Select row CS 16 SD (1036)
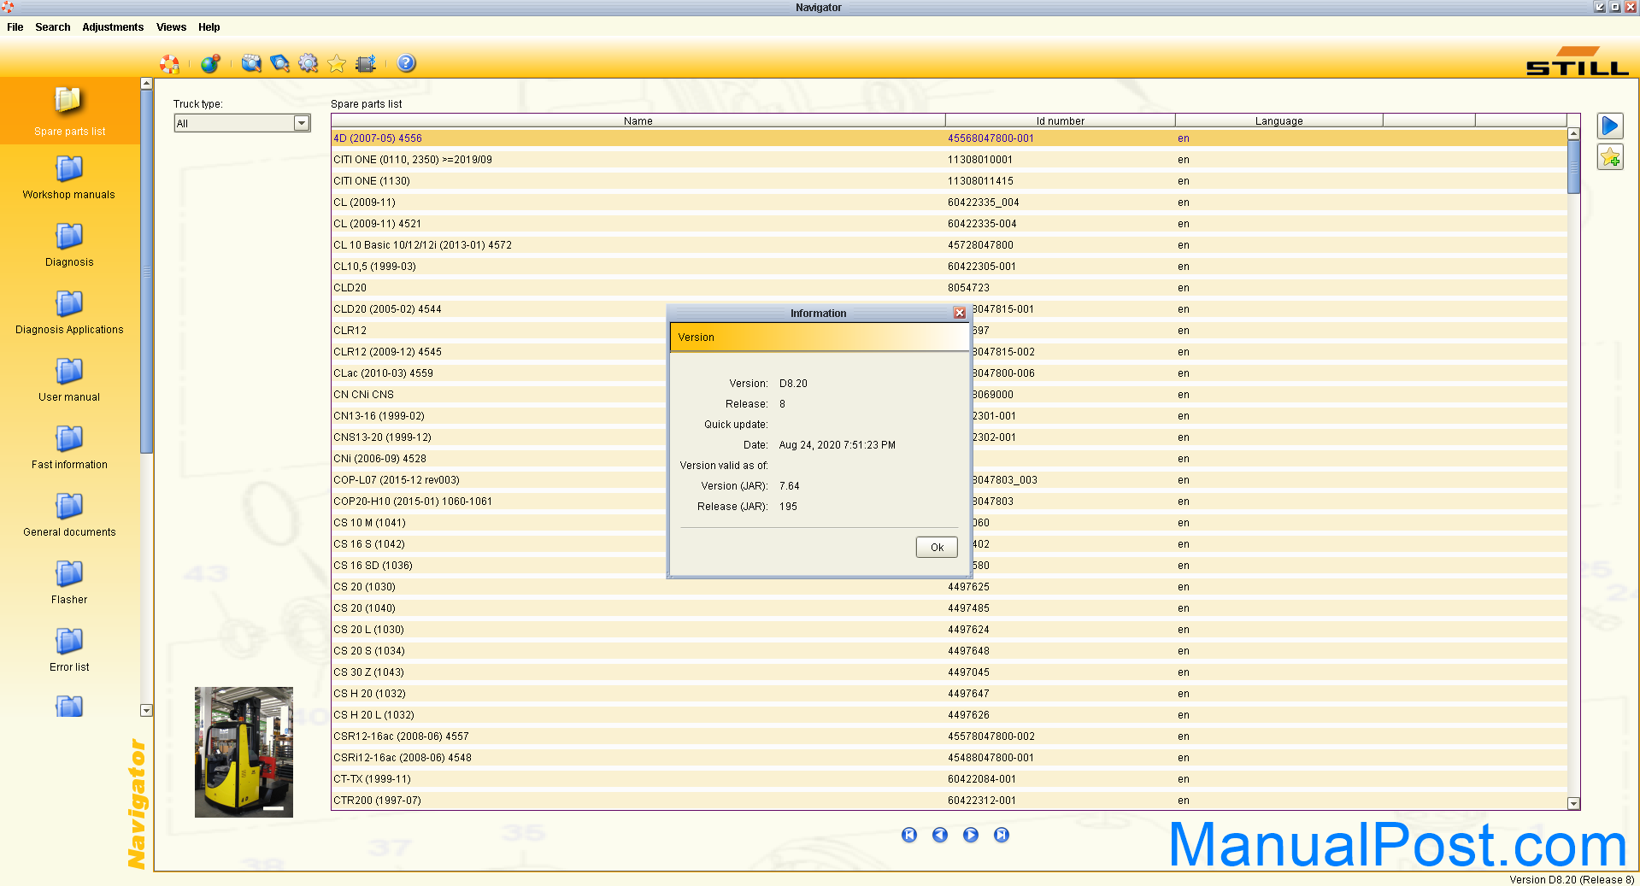The height and width of the screenshot is (886, 1640). pos(949,566)
